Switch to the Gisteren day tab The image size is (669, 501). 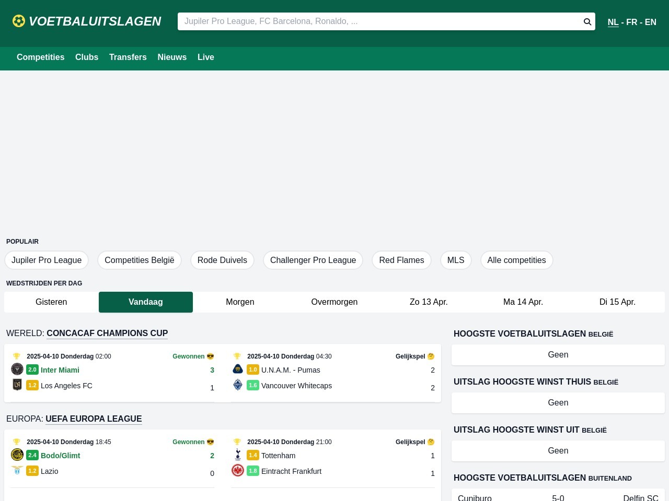pos(51,302)
